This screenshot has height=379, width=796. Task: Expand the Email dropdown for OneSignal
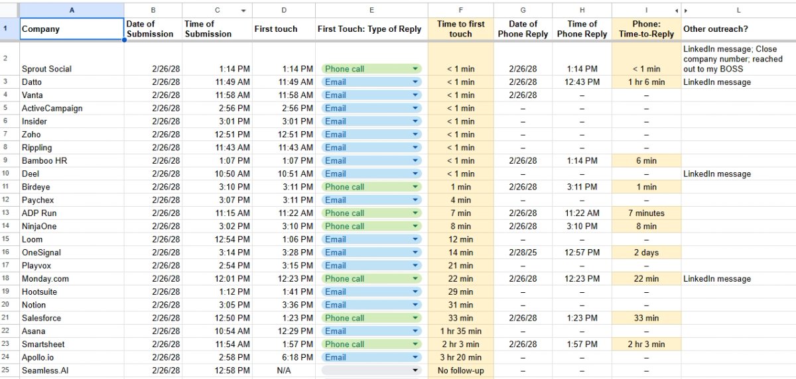click(415, 252)
